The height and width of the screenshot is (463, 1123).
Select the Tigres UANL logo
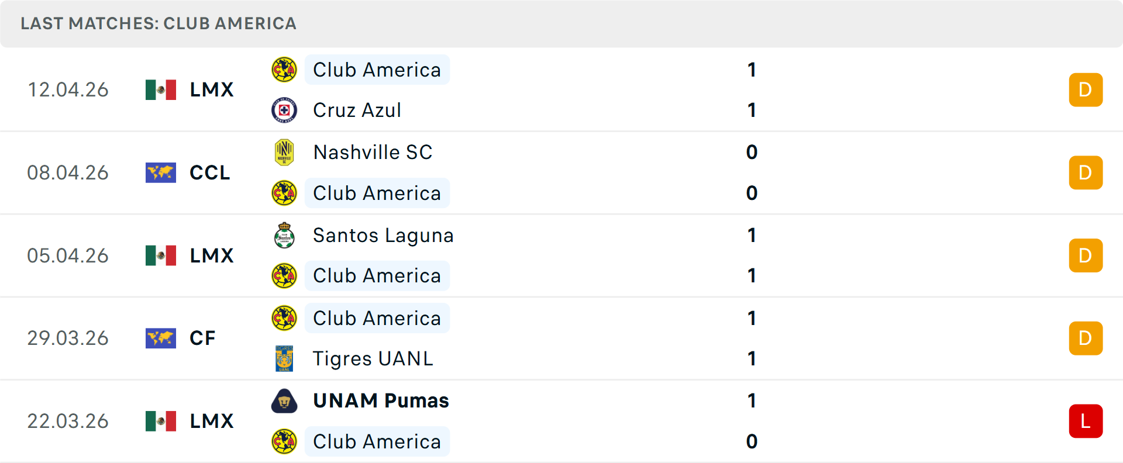pos(284,358)
